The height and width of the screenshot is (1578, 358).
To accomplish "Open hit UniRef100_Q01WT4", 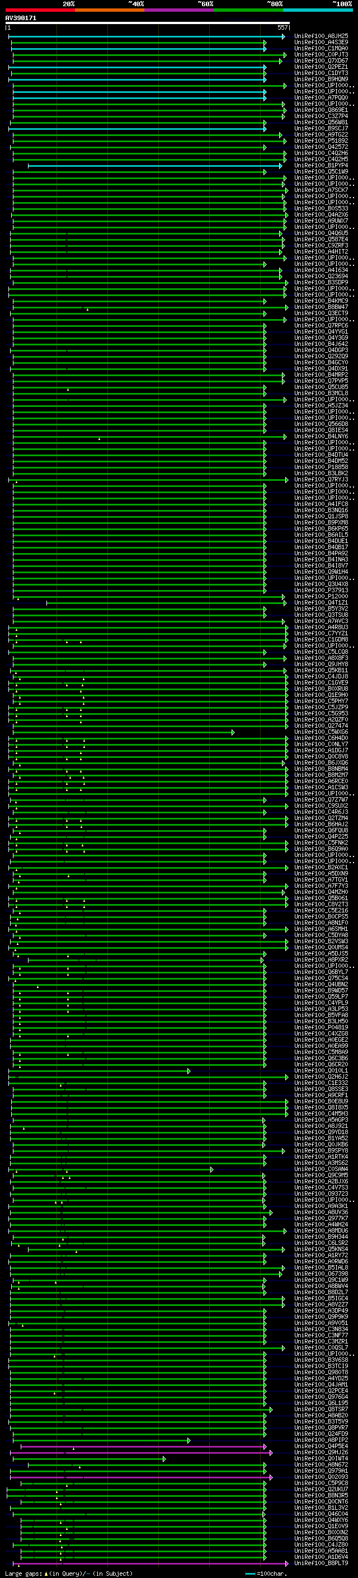I will pos(321,1459).
